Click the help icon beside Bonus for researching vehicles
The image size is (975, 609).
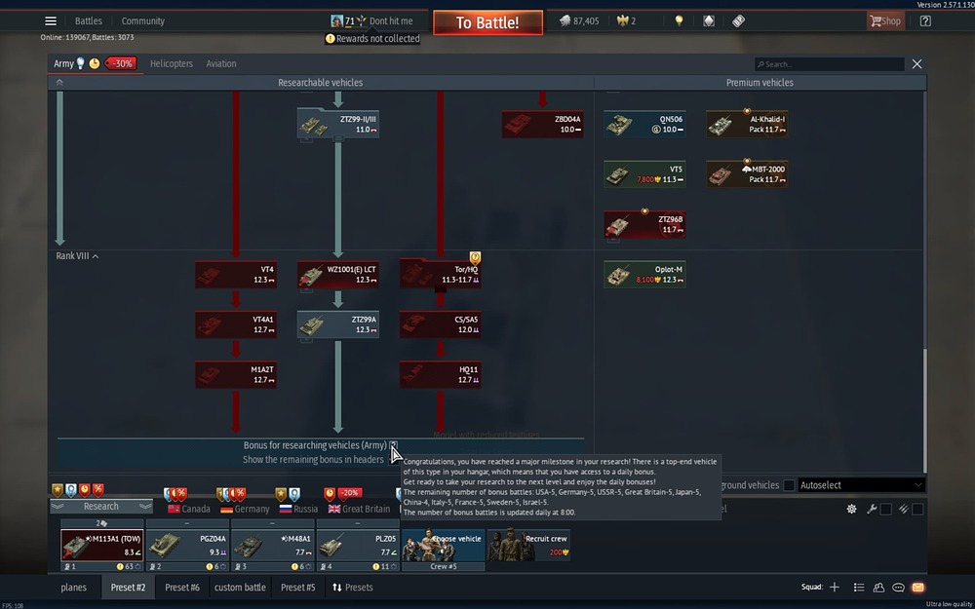pyautogui.click(x=394, y=445)
